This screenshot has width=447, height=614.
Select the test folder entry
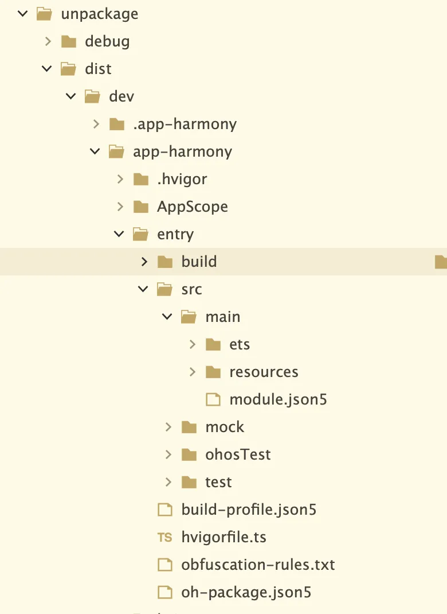coord(218,482)
